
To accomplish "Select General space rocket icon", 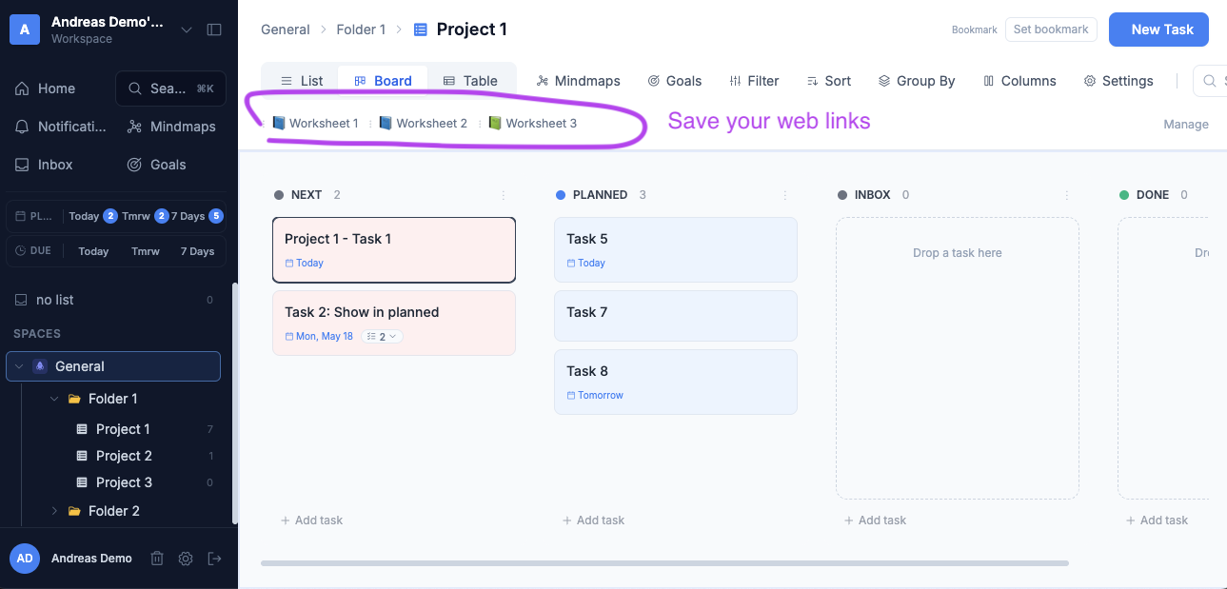I will click(x=40, y=366).
